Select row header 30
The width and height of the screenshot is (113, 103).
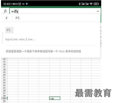coord(4,101)
